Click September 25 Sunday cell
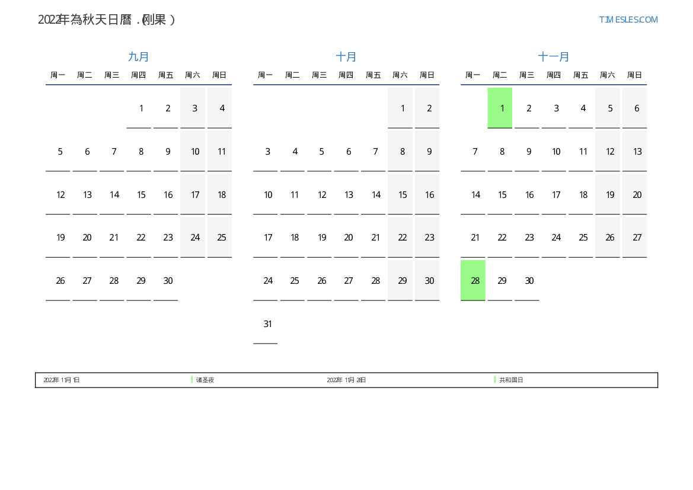 pyautogui.click(x=222, y=238)
